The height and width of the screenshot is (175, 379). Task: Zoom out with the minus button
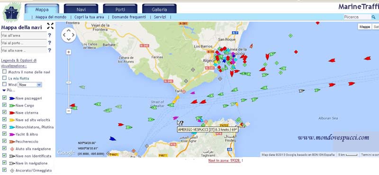tap(69, 111)
